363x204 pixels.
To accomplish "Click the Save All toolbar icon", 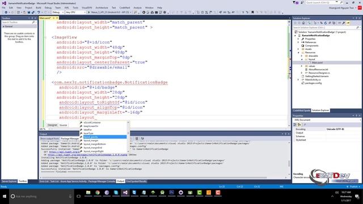I will click(x=33, y=12).
